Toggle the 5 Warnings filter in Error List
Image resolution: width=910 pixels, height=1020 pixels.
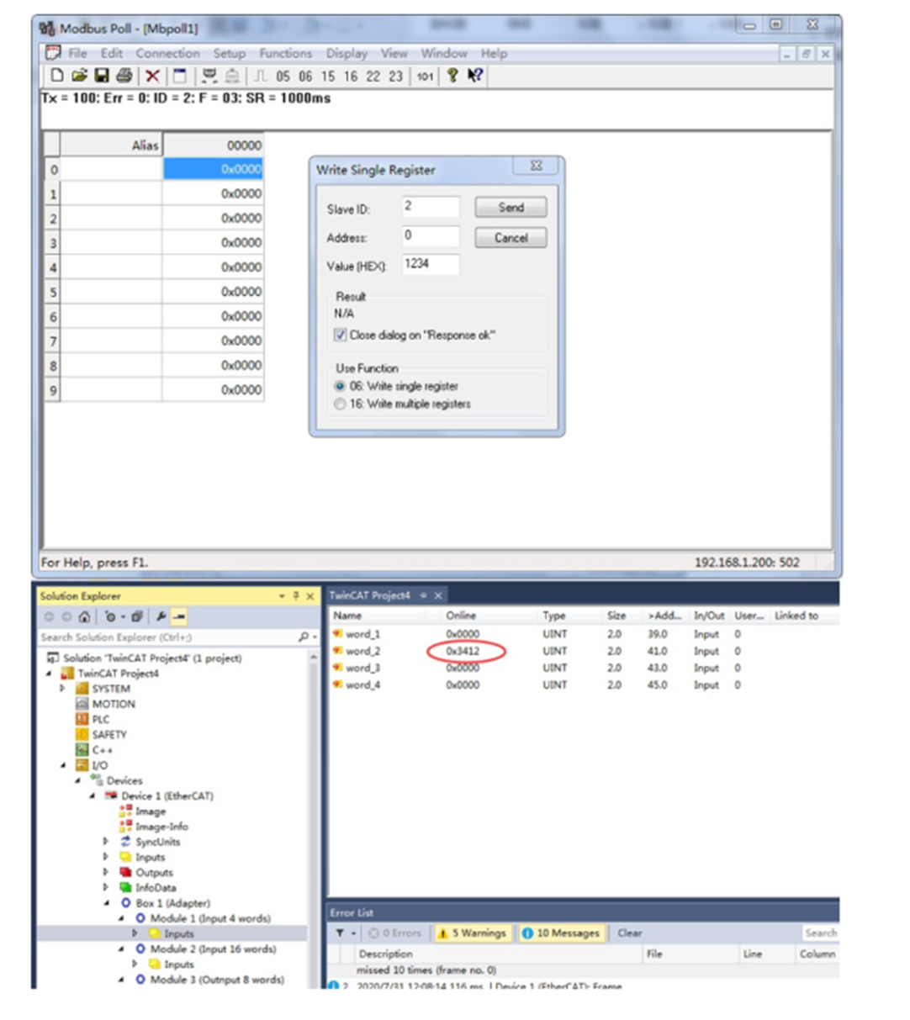coord(471,933)
